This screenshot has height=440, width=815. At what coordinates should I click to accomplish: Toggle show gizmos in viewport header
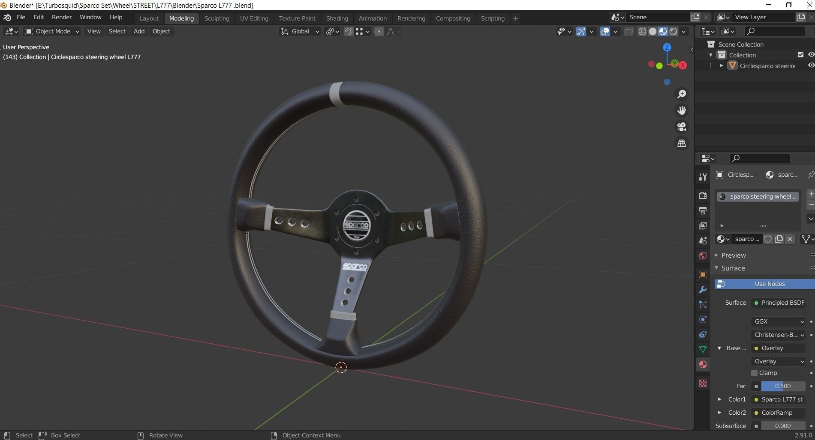581,31
